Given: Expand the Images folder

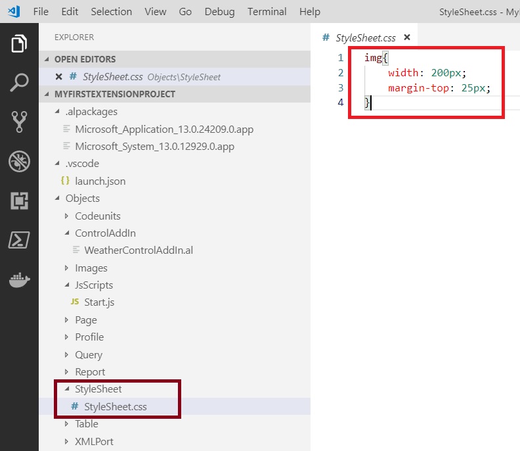Looking at the screenshot, I should pos(91,268).
